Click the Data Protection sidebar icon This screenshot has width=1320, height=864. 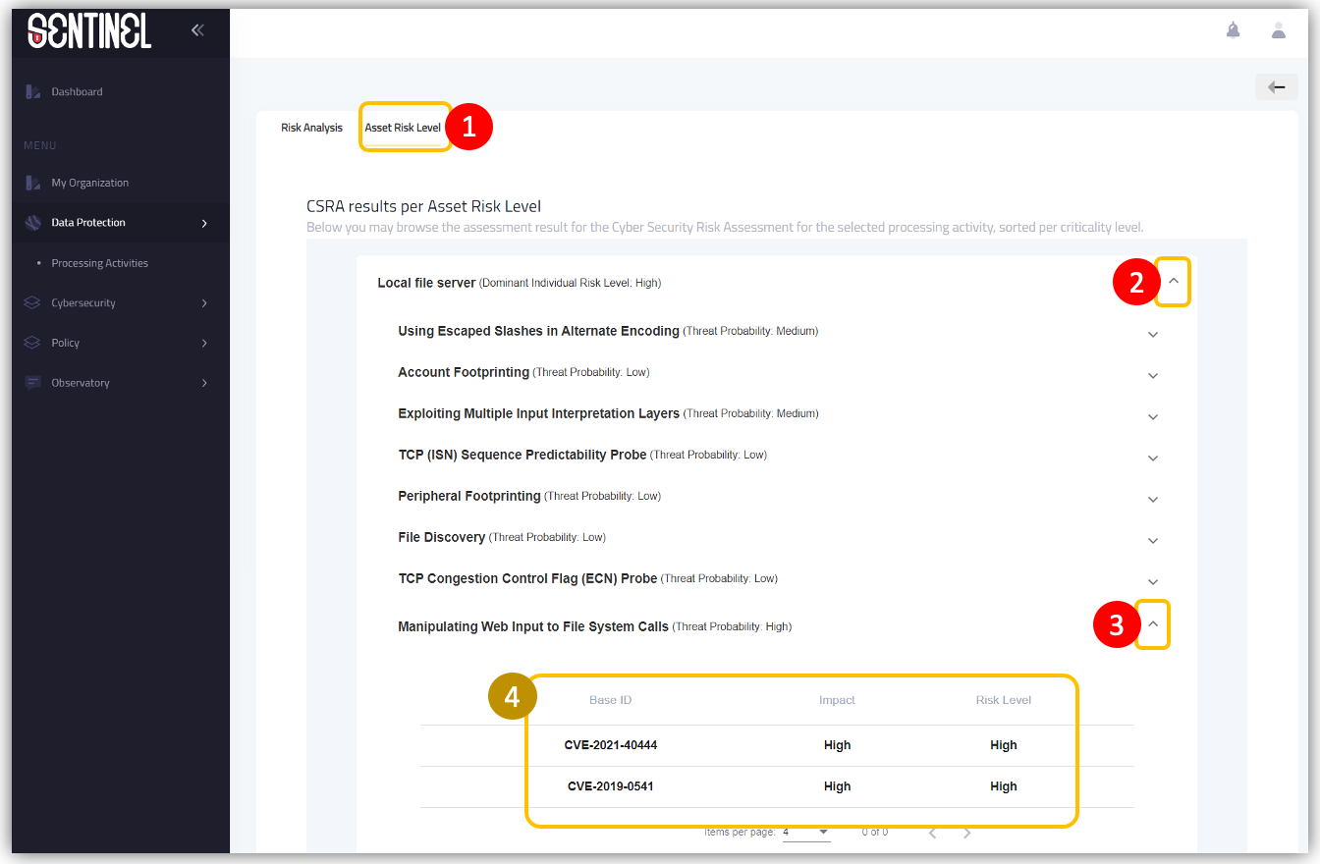pyautogui.click(x=32, y=223)
